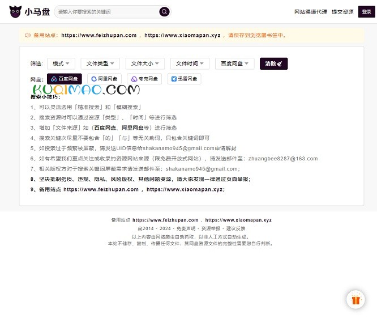The image size is (377, 327).
Task: Open 网站渠道代理 in the header
Action: [310, 12]
